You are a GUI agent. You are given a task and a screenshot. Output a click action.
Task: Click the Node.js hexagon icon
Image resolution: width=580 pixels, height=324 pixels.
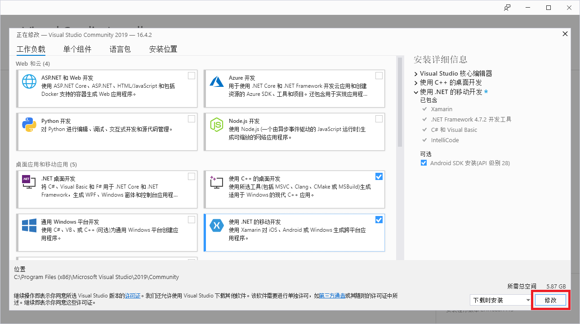click(217, 125)
